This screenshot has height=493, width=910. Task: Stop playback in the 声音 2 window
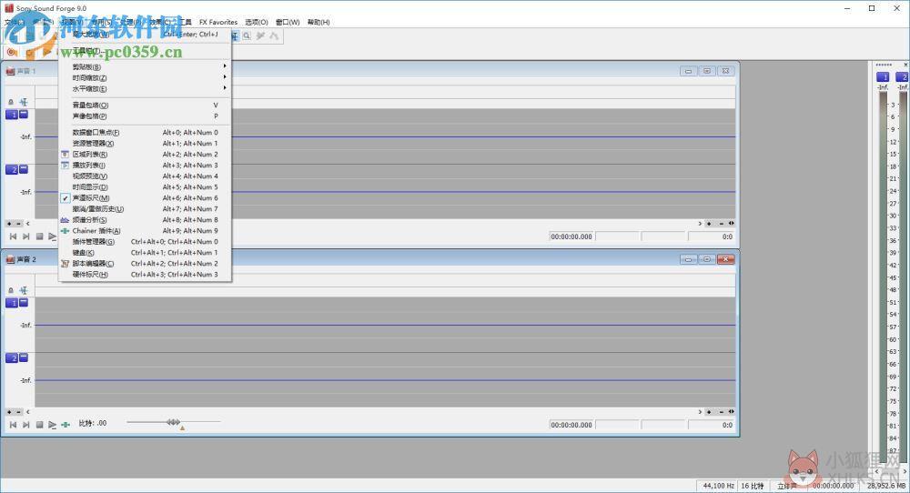[x=39, y=425]
